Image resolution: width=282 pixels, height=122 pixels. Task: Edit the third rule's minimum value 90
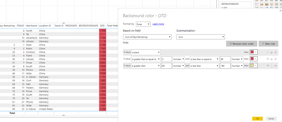pyautogui.click(x=166, y=66)
